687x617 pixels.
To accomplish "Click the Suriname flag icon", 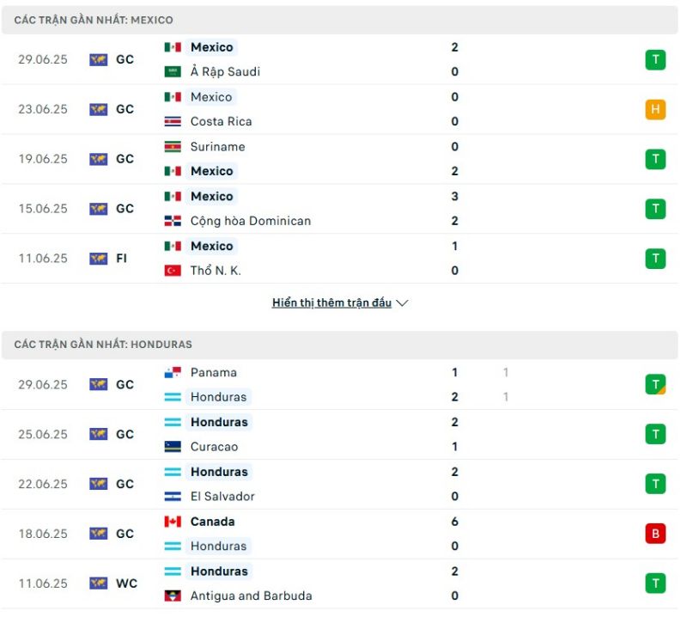I will coord(173,147).
